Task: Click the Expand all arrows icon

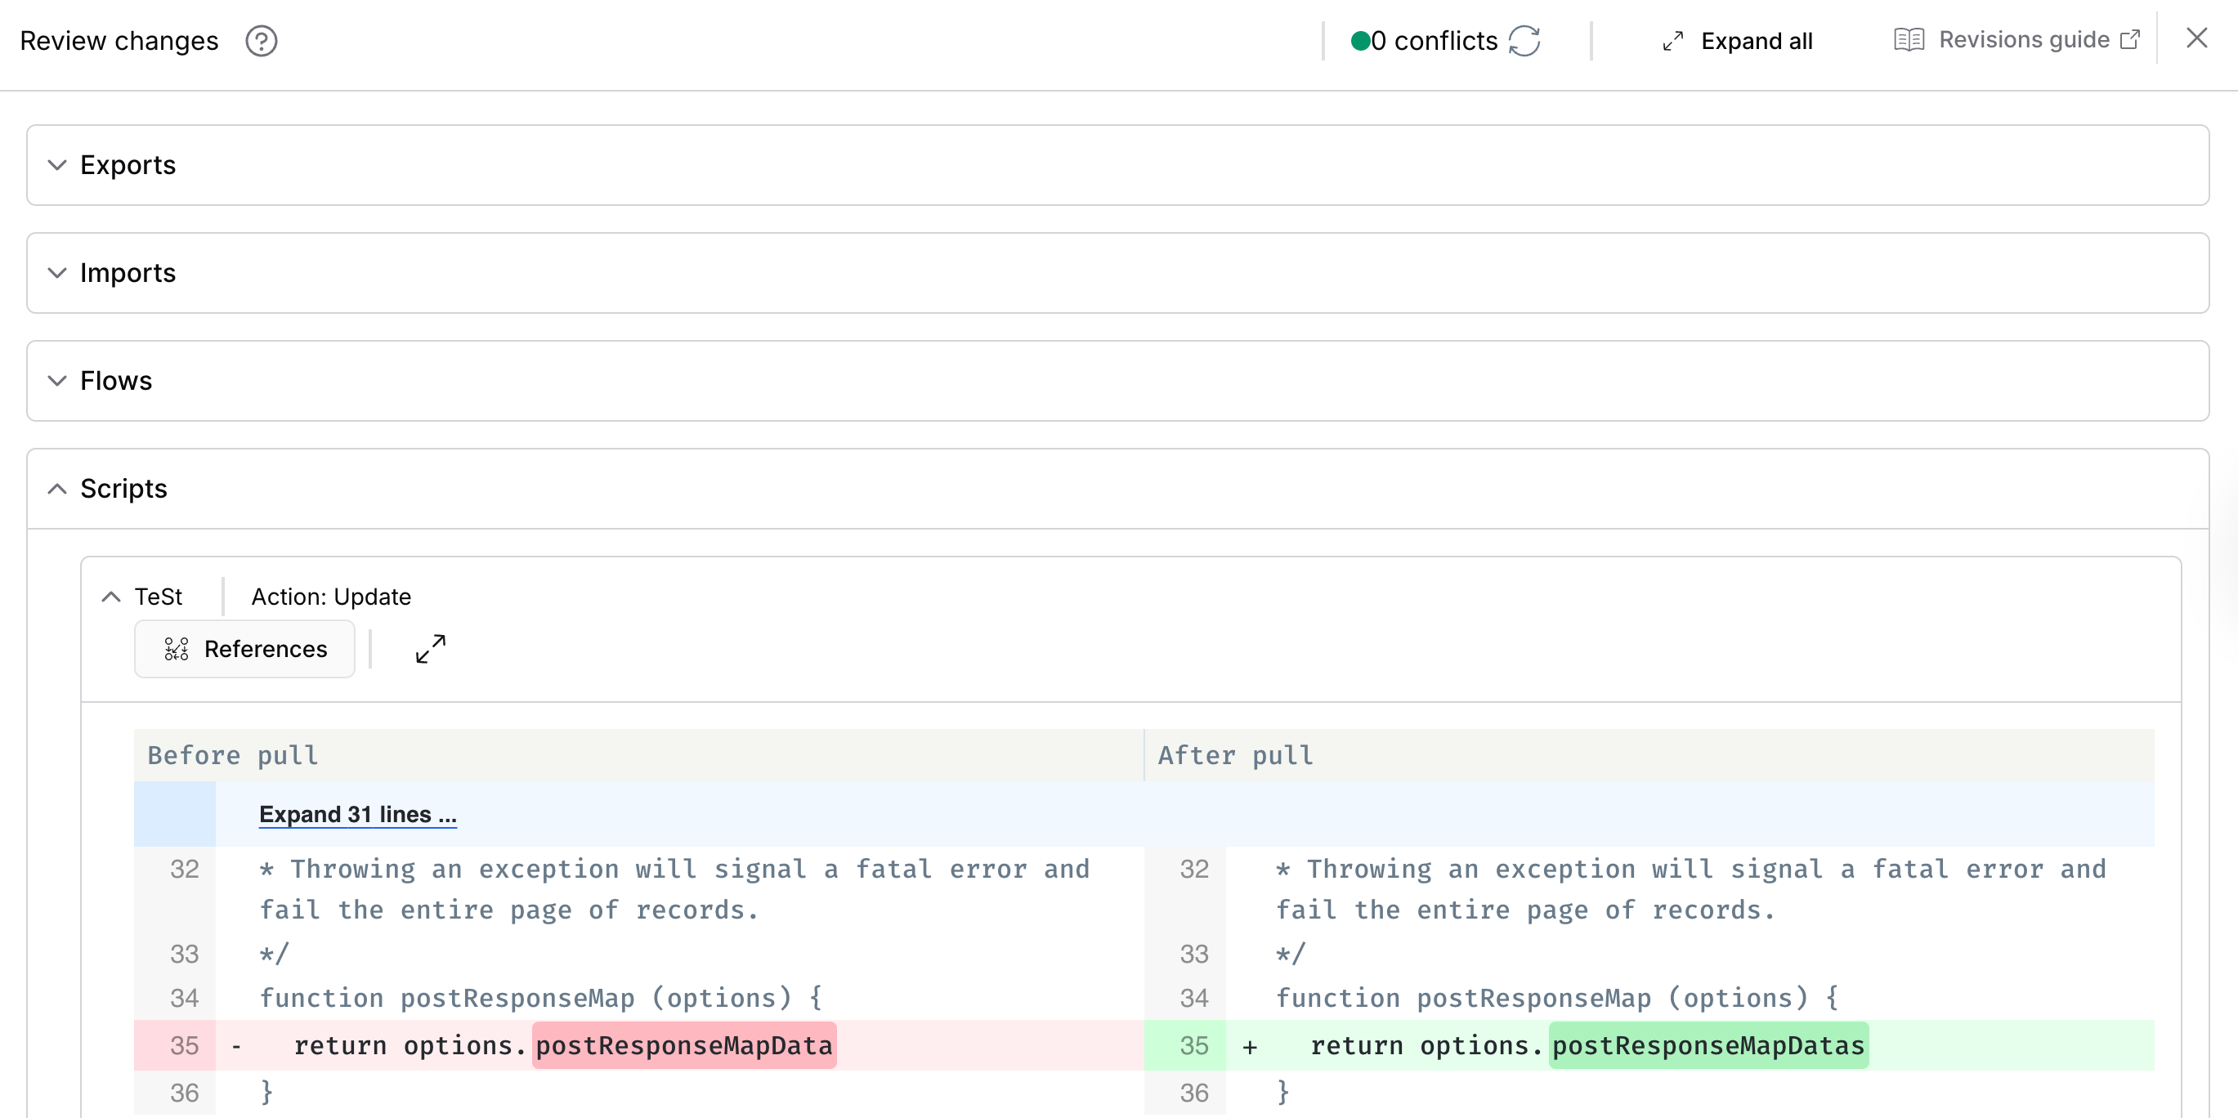Action: click(x=1672, y=41)
